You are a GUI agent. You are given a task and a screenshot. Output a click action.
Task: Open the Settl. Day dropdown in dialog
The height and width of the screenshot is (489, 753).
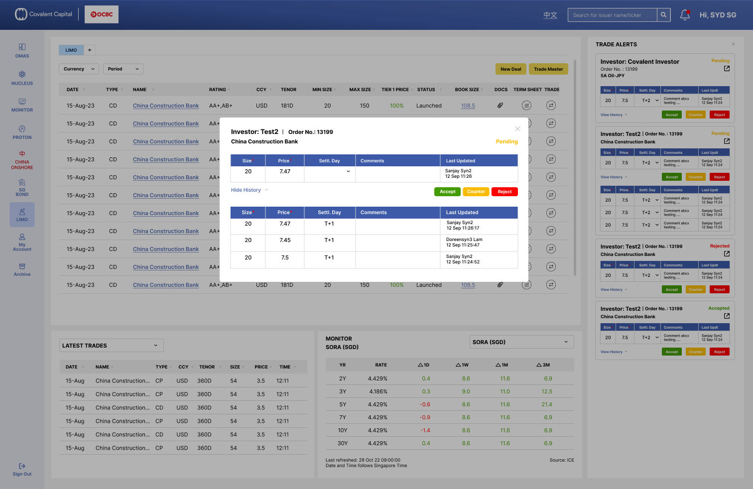click(348, 172)
